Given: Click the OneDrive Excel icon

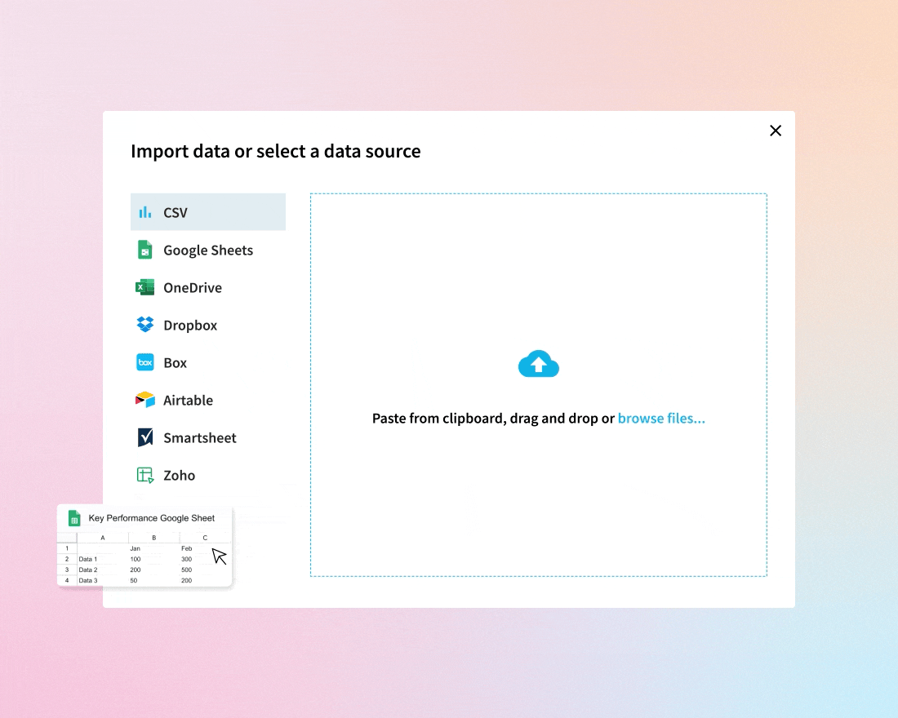Looking at the screenshot, I should pyautogui.click(x=144, y=287).
